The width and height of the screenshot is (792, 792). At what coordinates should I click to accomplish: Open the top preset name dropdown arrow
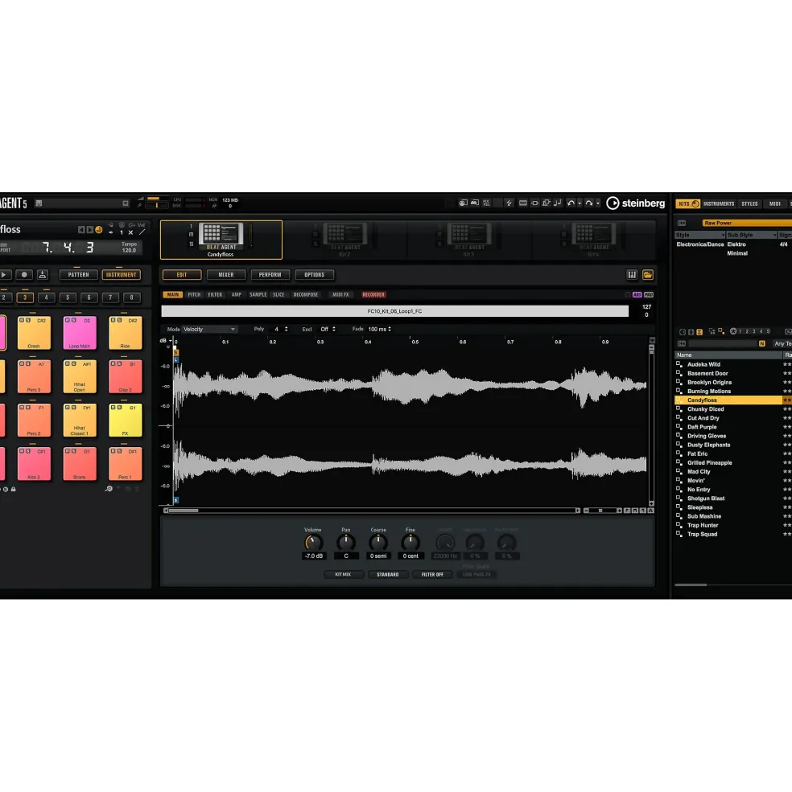(x=126, y=203)
